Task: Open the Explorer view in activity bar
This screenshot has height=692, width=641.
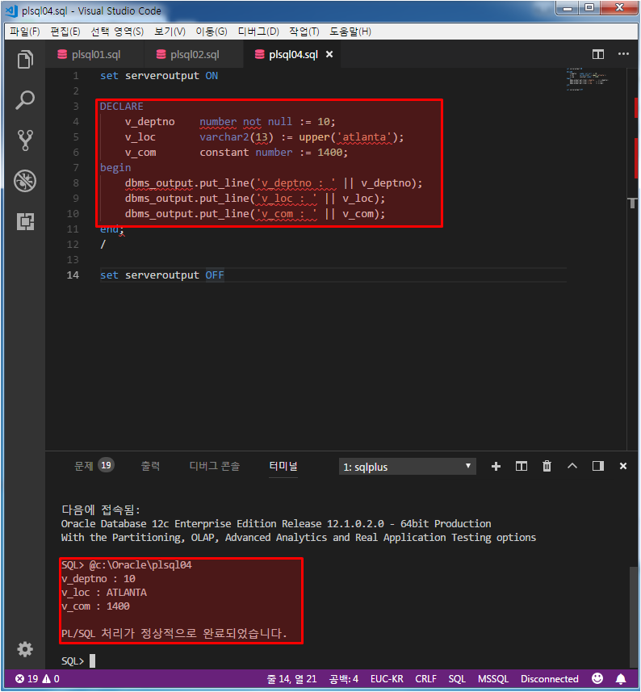Action: [25, 60]
